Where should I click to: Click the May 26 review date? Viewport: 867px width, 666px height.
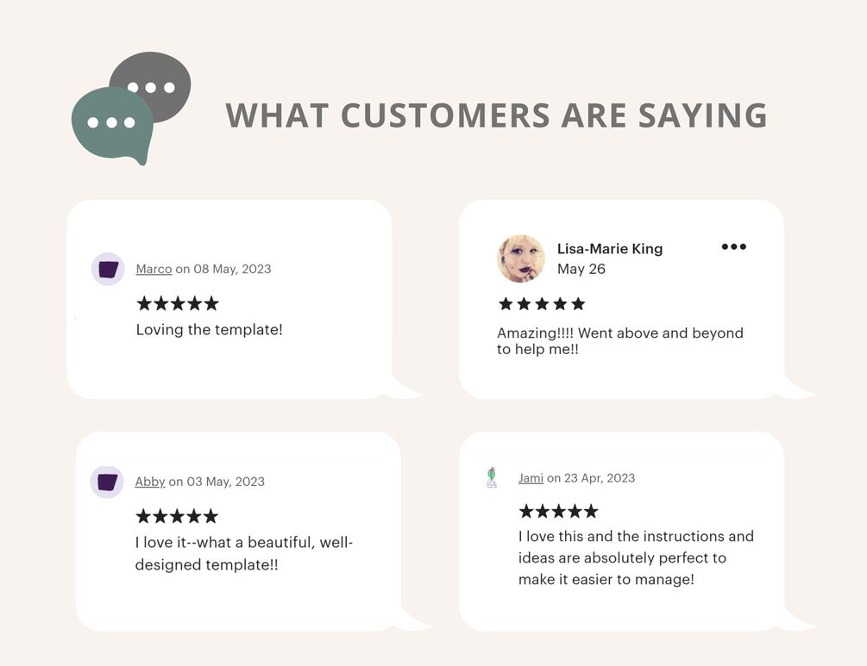[x=581, y=269]
